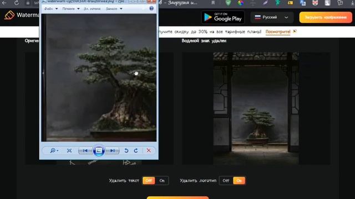Open the yellow rectangle extension icon
This screenshot has height=199, width=355.
coord(290,3)
